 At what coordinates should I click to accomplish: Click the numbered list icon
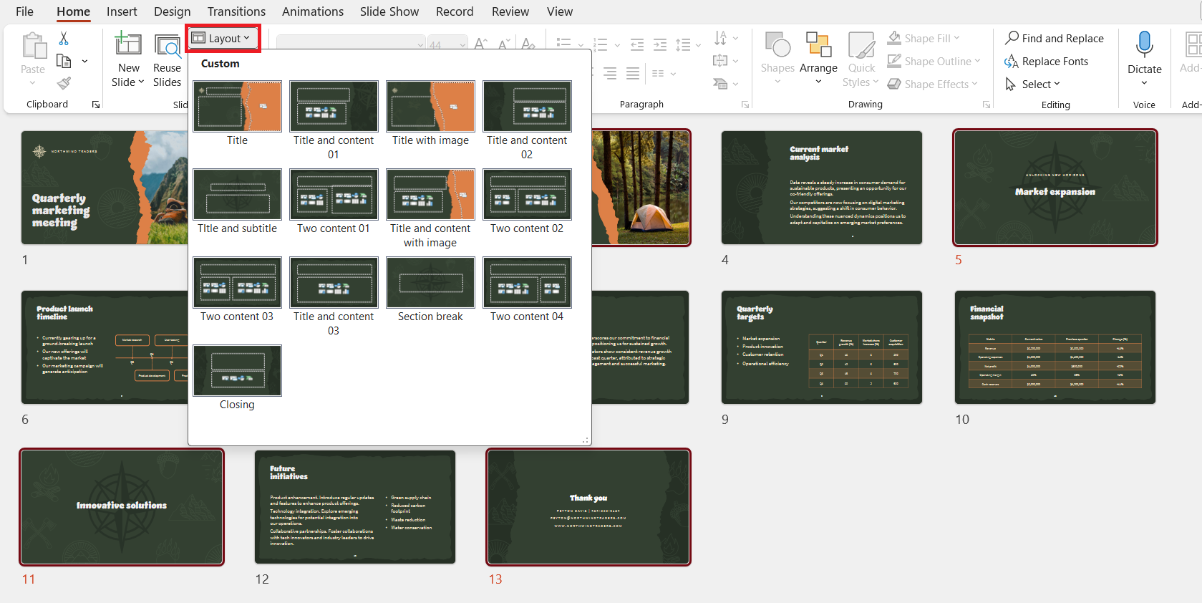(x=601, y=44)
